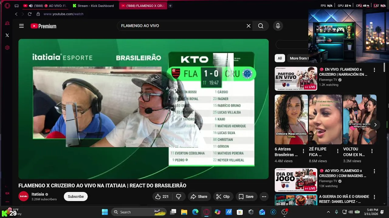Open Microsoft Store from the taskbar
Screen dimensions: 389x218
240,212
